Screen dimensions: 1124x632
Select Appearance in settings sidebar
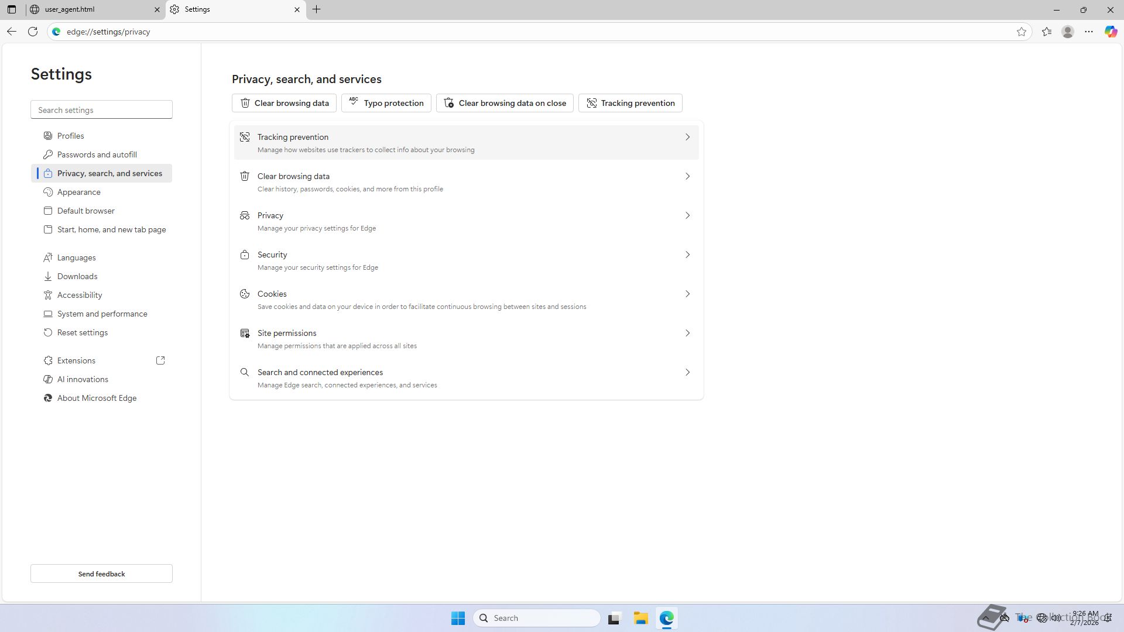tap(79, 192)
